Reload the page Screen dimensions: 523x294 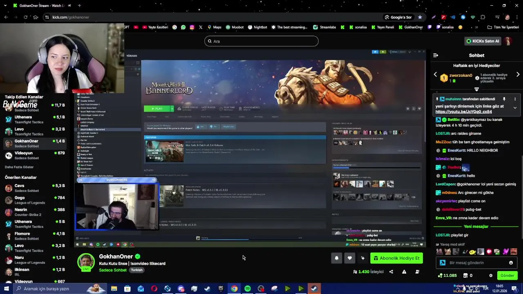pyautogui.click(x=25, y=17)
